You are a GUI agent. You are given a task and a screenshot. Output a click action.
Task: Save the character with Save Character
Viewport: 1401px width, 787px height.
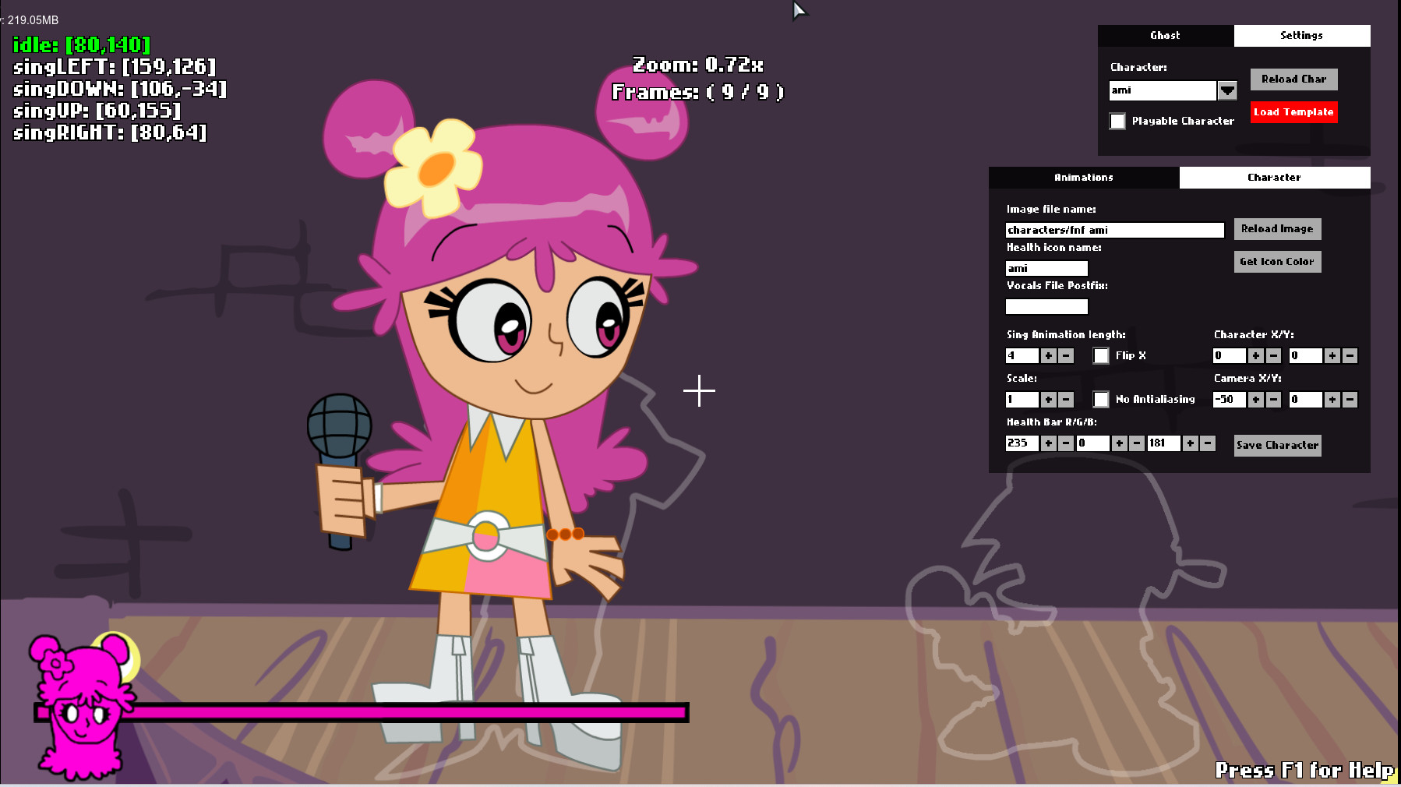click(x=1277, y=446)
